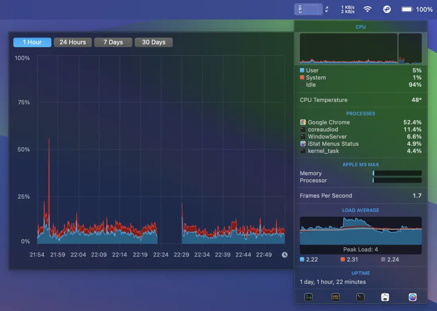The width and height of the screenshot is (437, 311).
Task: Click the LOAD AVERAGE header
Action: [361, 210]
